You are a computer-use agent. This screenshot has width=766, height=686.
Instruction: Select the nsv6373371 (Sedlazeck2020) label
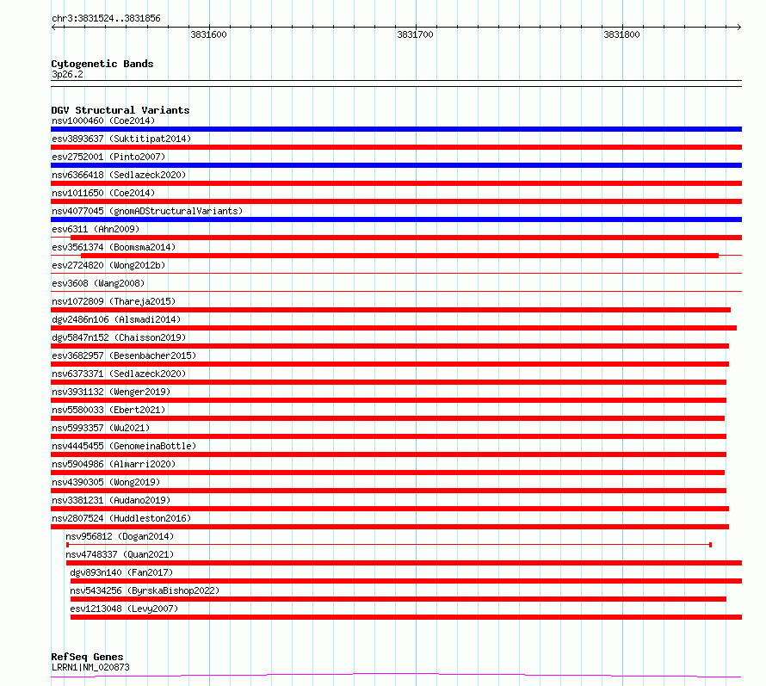tap(119, 374)
